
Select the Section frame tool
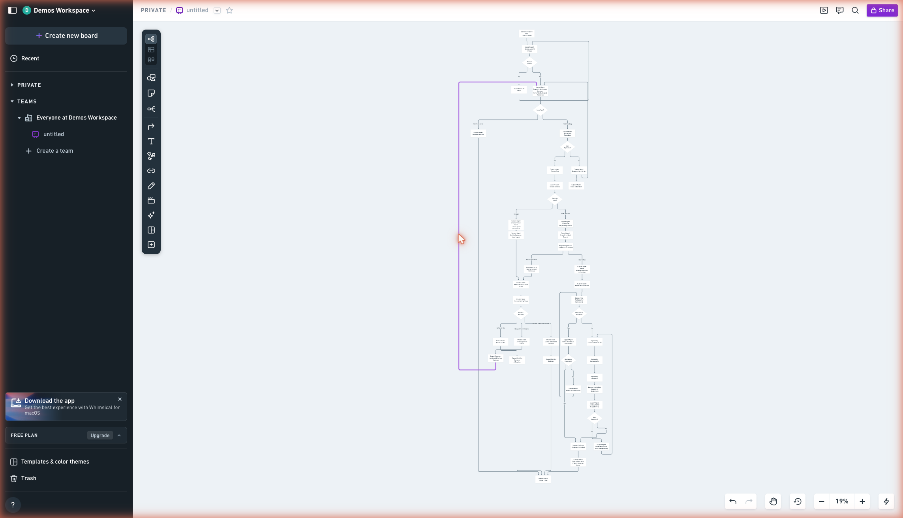point(151,200)
